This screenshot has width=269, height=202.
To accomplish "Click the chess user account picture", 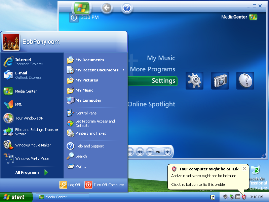I will [x=11, y=42].
